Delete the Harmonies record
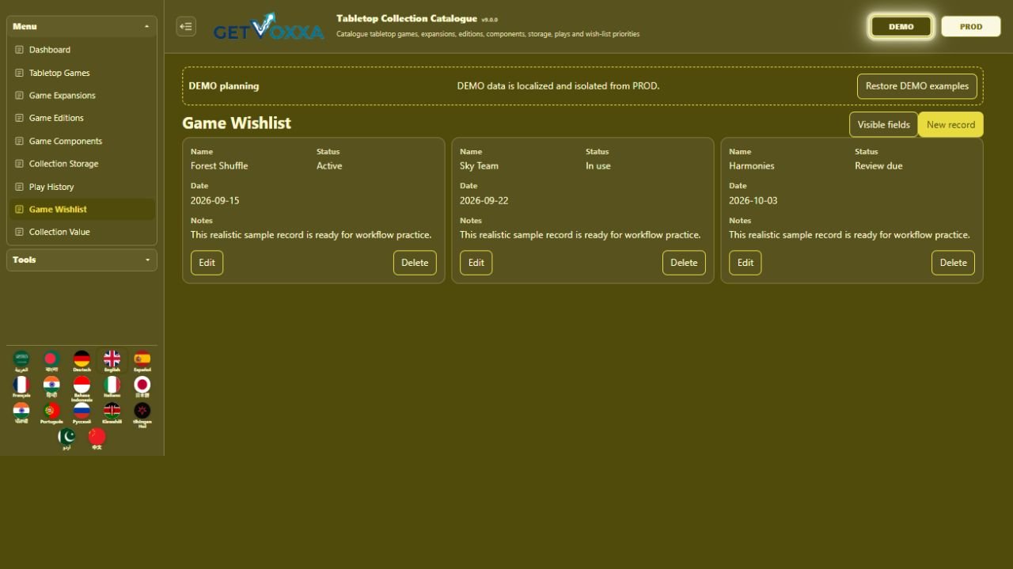Viewport: 1013px width, 569px height. pos(953,263)
